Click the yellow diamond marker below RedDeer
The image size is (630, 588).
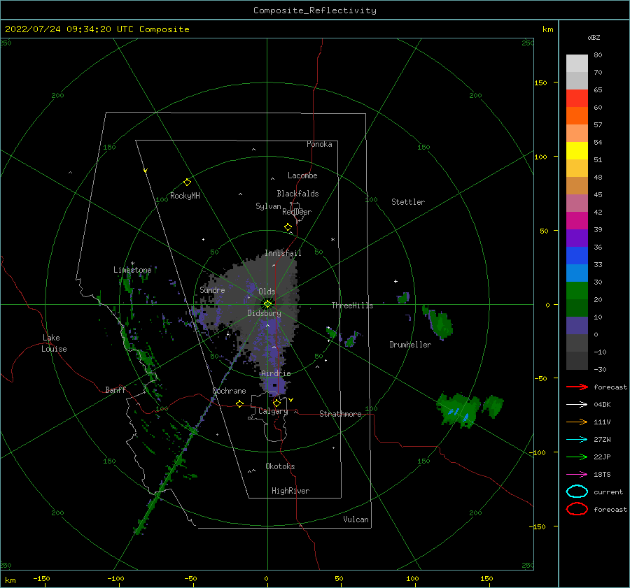point(288,227)
